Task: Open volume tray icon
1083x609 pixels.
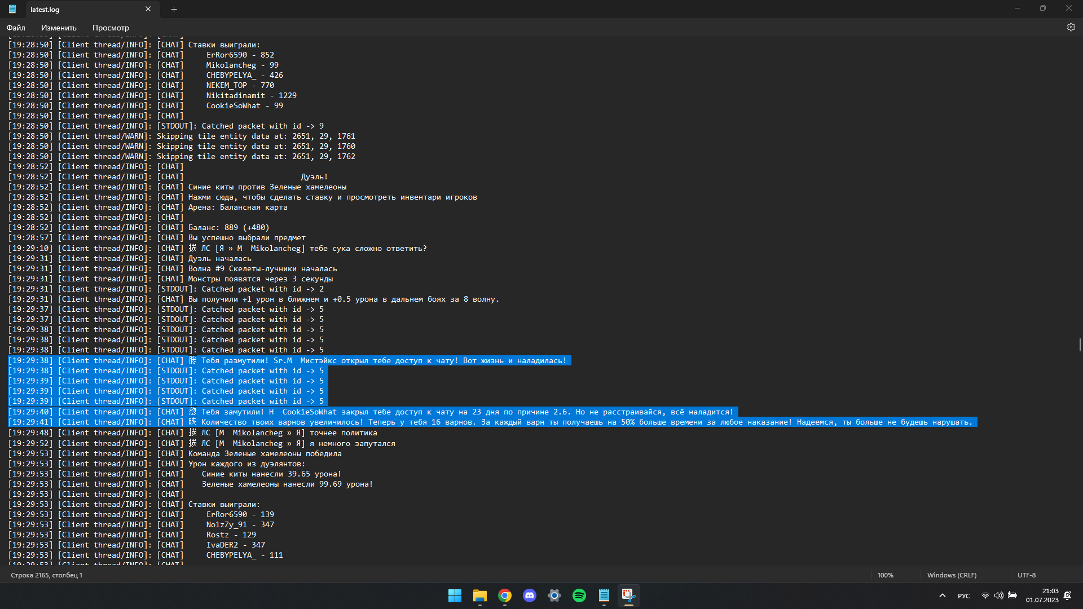Action: pos(999,595)
